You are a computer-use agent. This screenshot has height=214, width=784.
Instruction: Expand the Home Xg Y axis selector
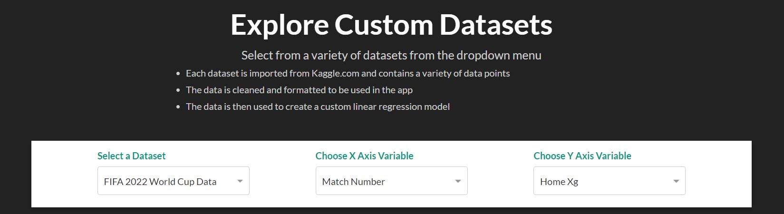click(610, 181)
